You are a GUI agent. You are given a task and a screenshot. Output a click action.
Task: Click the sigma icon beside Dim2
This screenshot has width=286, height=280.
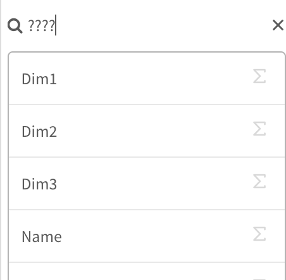[x=259, y=129]
